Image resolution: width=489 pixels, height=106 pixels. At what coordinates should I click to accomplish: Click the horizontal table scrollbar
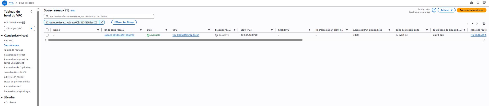[x=175, y=40]
